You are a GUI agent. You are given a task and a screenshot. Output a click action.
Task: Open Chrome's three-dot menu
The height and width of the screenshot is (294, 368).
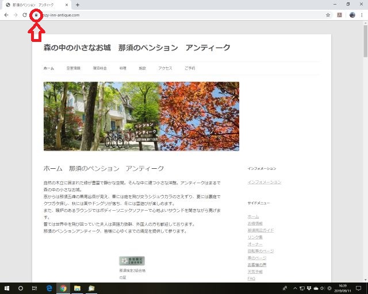[x=362, y=15]
